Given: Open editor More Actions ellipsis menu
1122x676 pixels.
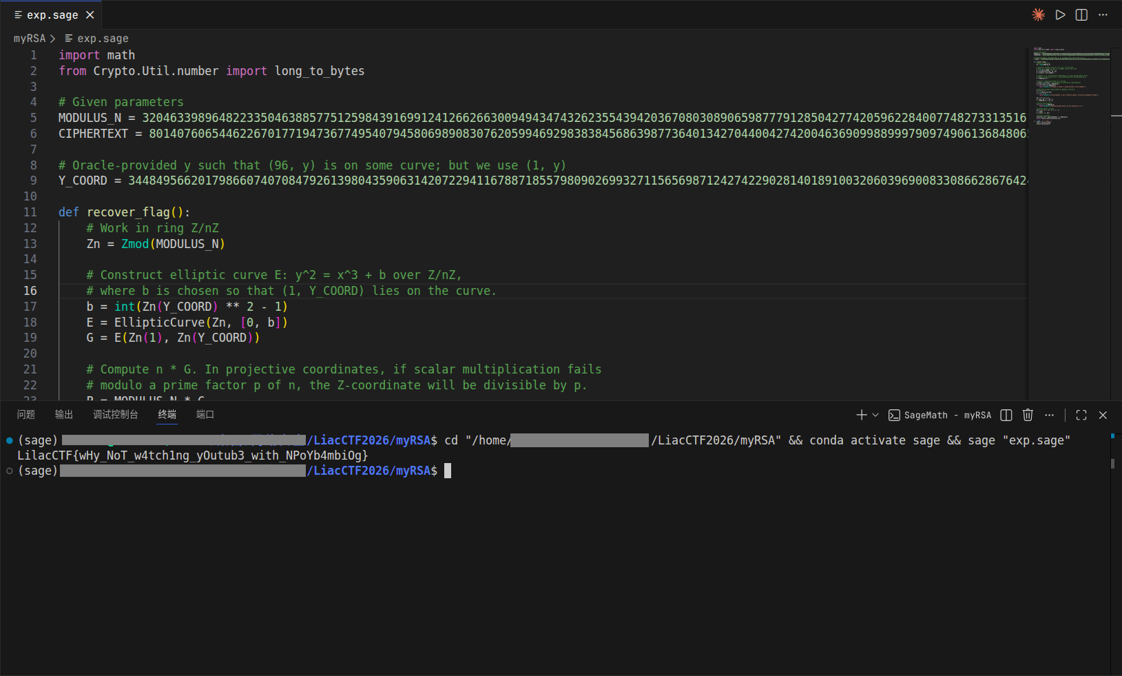Looking at the screenshot, I should 1103,14.
